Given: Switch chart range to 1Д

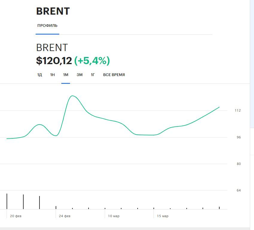Looking at the screenshot, I should click(x=39, y=75).
